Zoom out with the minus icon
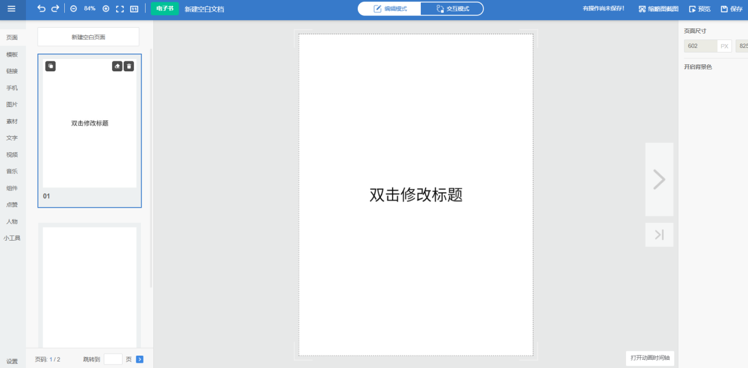 [x=74, y=9]
